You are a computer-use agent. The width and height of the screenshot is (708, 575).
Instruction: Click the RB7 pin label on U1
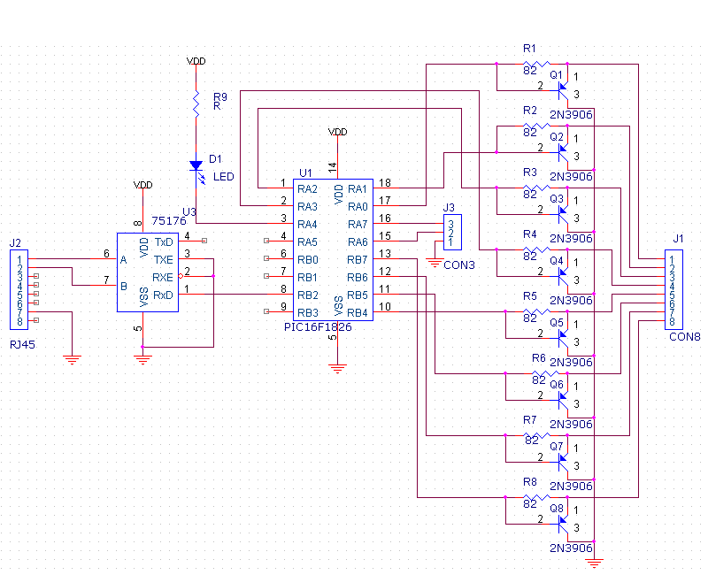click(358, 260)
